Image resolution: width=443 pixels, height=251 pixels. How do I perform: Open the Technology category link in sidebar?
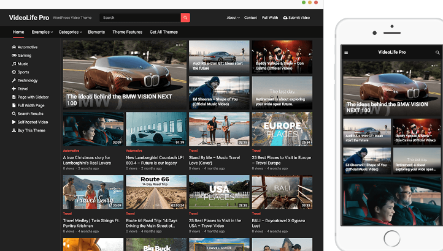(x=28, y=80)
